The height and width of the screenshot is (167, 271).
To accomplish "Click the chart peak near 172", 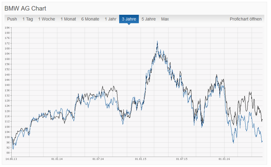I will pyautogui.click(x=157, y=41).
